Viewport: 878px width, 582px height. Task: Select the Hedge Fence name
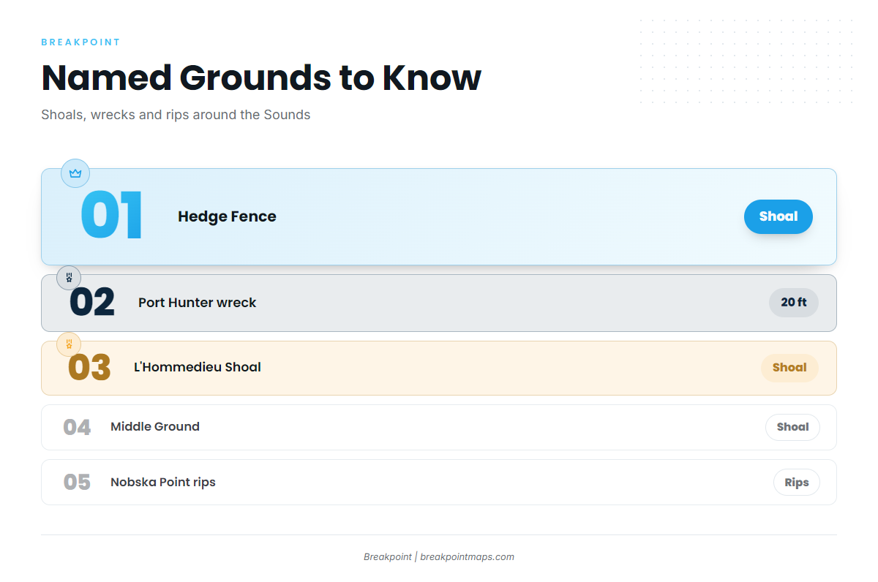[227, 216]
